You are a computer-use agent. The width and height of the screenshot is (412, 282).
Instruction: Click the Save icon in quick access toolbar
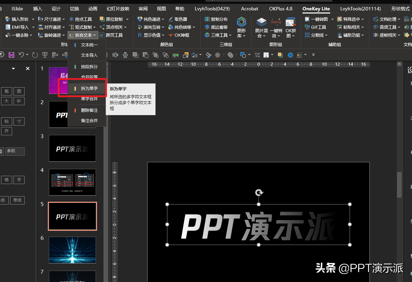[x=11, y=55]
